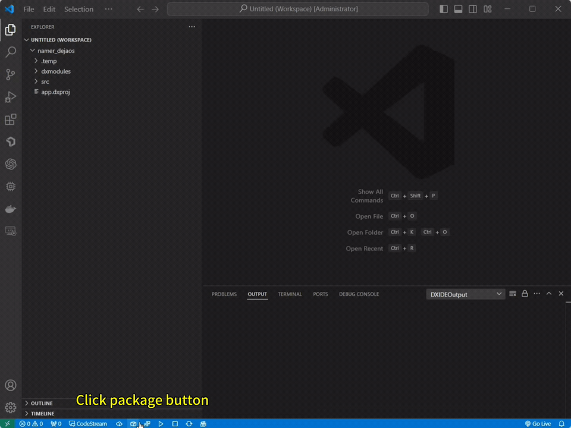Open panel more actions ellipsis

click(x=537, y=294)
